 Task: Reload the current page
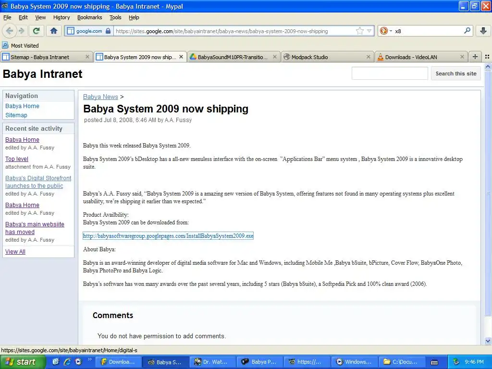pos(37,31)
